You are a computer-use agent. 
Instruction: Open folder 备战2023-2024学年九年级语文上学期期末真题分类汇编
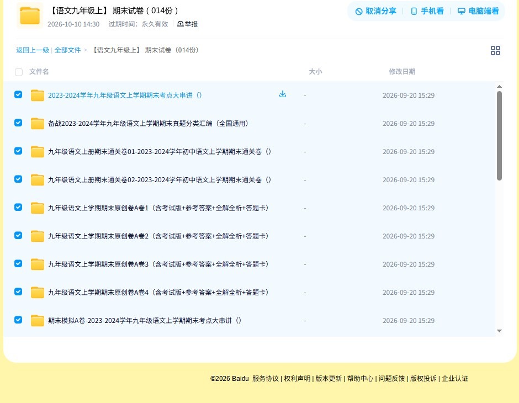click(149, 124)
